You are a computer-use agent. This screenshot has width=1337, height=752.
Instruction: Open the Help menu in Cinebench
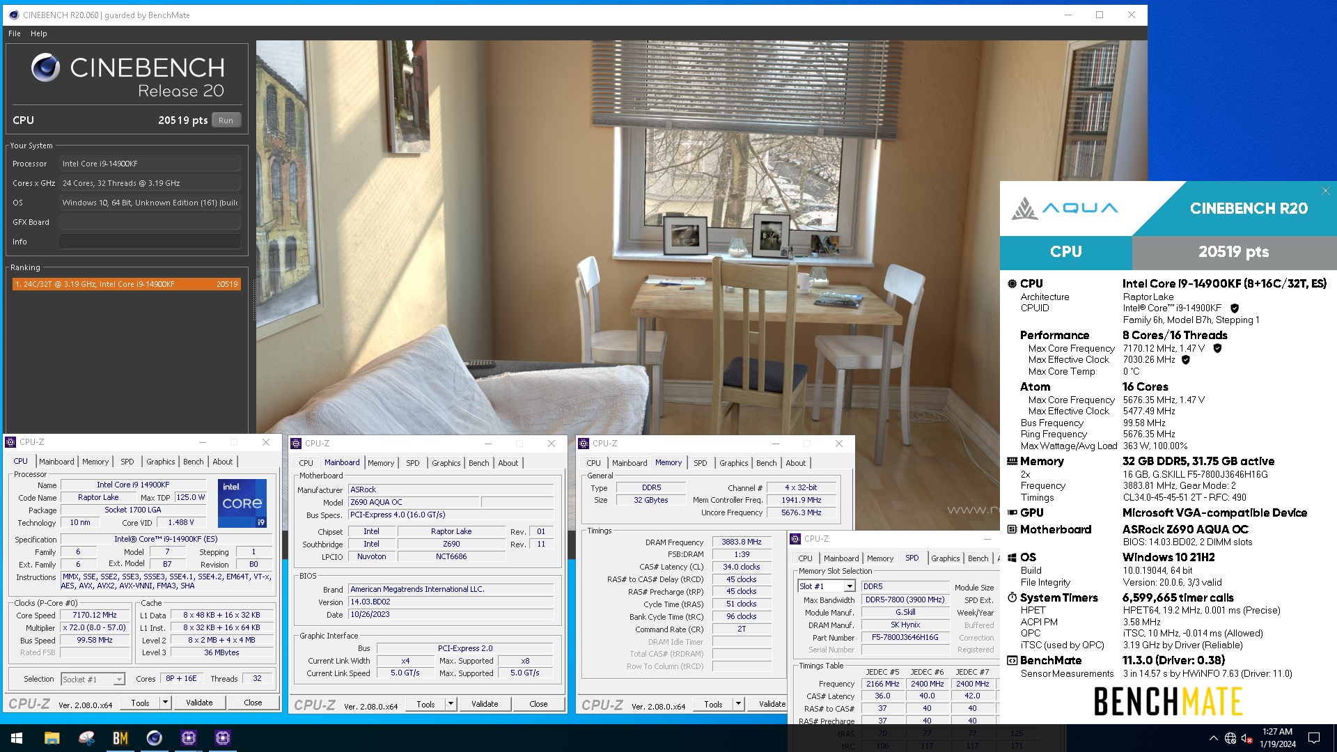39,33
